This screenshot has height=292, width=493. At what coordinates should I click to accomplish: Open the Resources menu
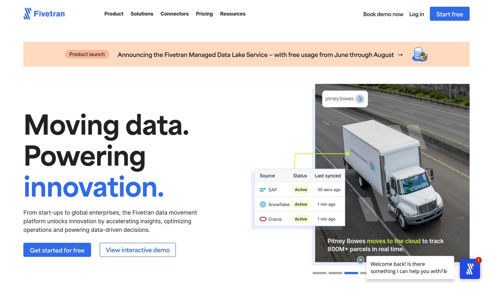point(233,14)
